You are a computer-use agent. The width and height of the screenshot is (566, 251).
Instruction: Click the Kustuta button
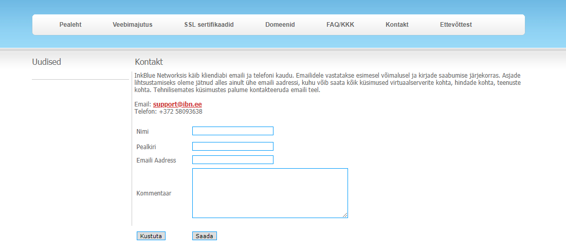pyautogui.click(x=151, y=236)
